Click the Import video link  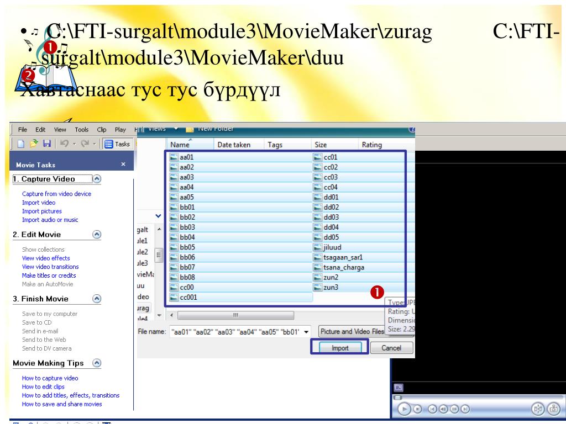point(39,203)
